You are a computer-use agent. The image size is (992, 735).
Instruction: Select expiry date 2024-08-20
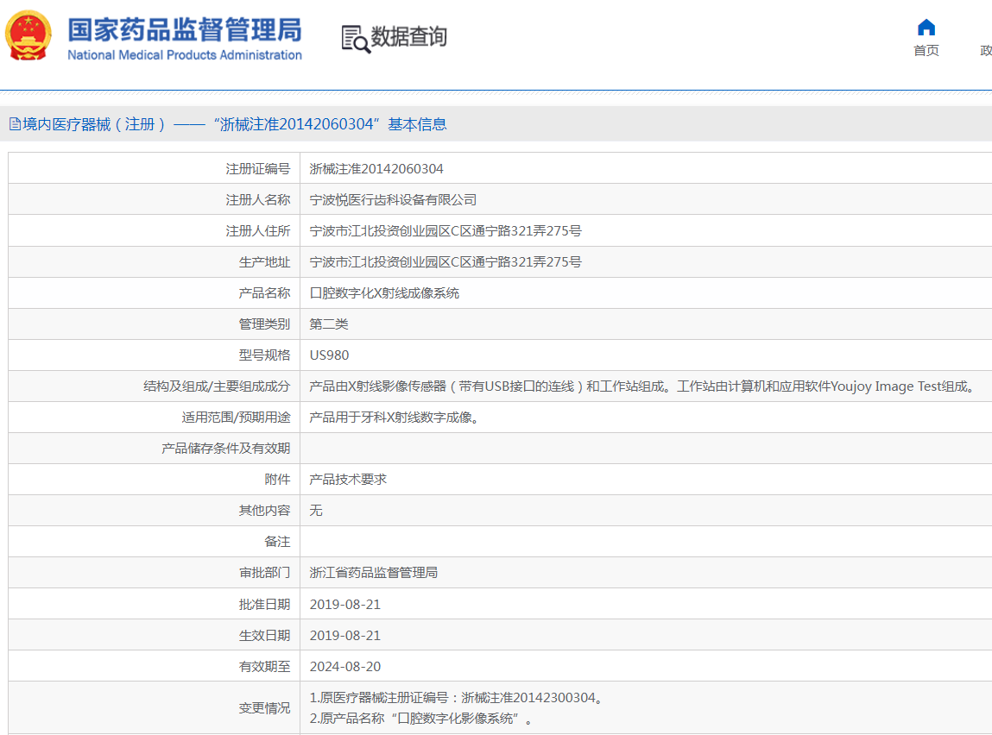[x=344, y=666]
